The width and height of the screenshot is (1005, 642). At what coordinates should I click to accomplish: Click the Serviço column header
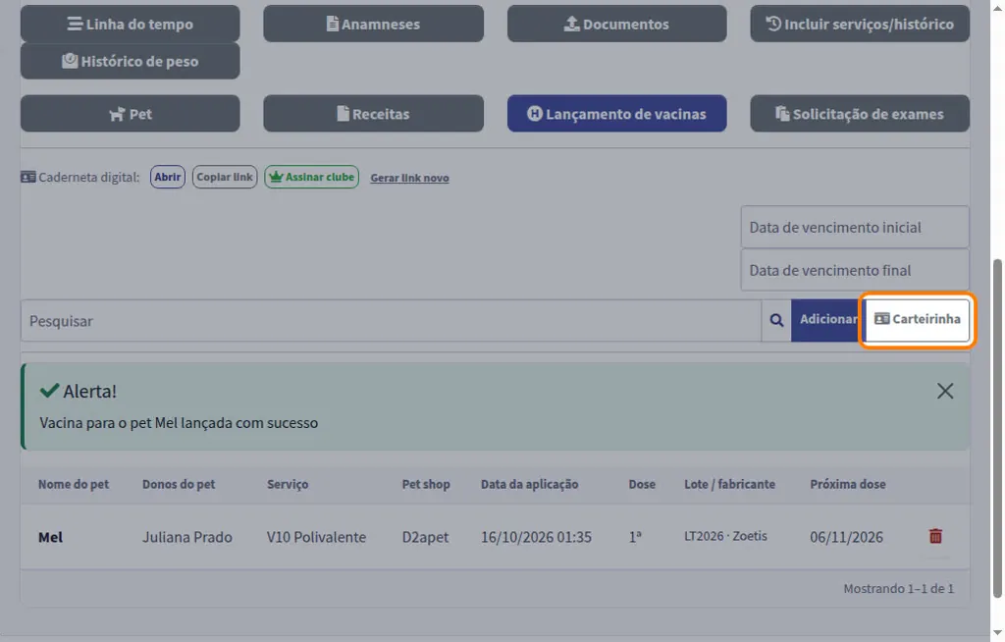[288, 484]
